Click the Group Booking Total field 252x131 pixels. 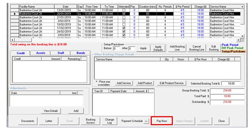[x=227, y=90]
